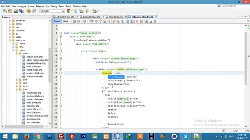Open the Run Project dropdown arrow

tap(91, 11)
